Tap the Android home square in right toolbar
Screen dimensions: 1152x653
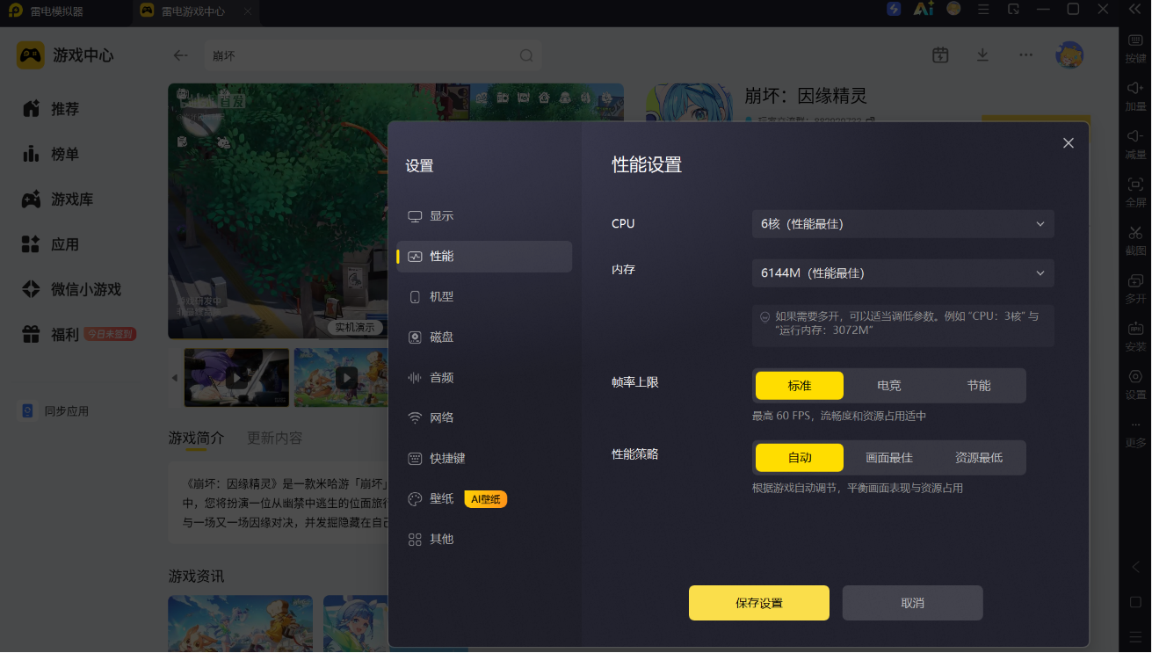1135,602
